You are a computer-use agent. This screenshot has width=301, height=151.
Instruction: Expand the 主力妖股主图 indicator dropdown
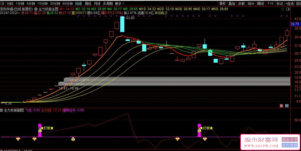pos(36,9)
